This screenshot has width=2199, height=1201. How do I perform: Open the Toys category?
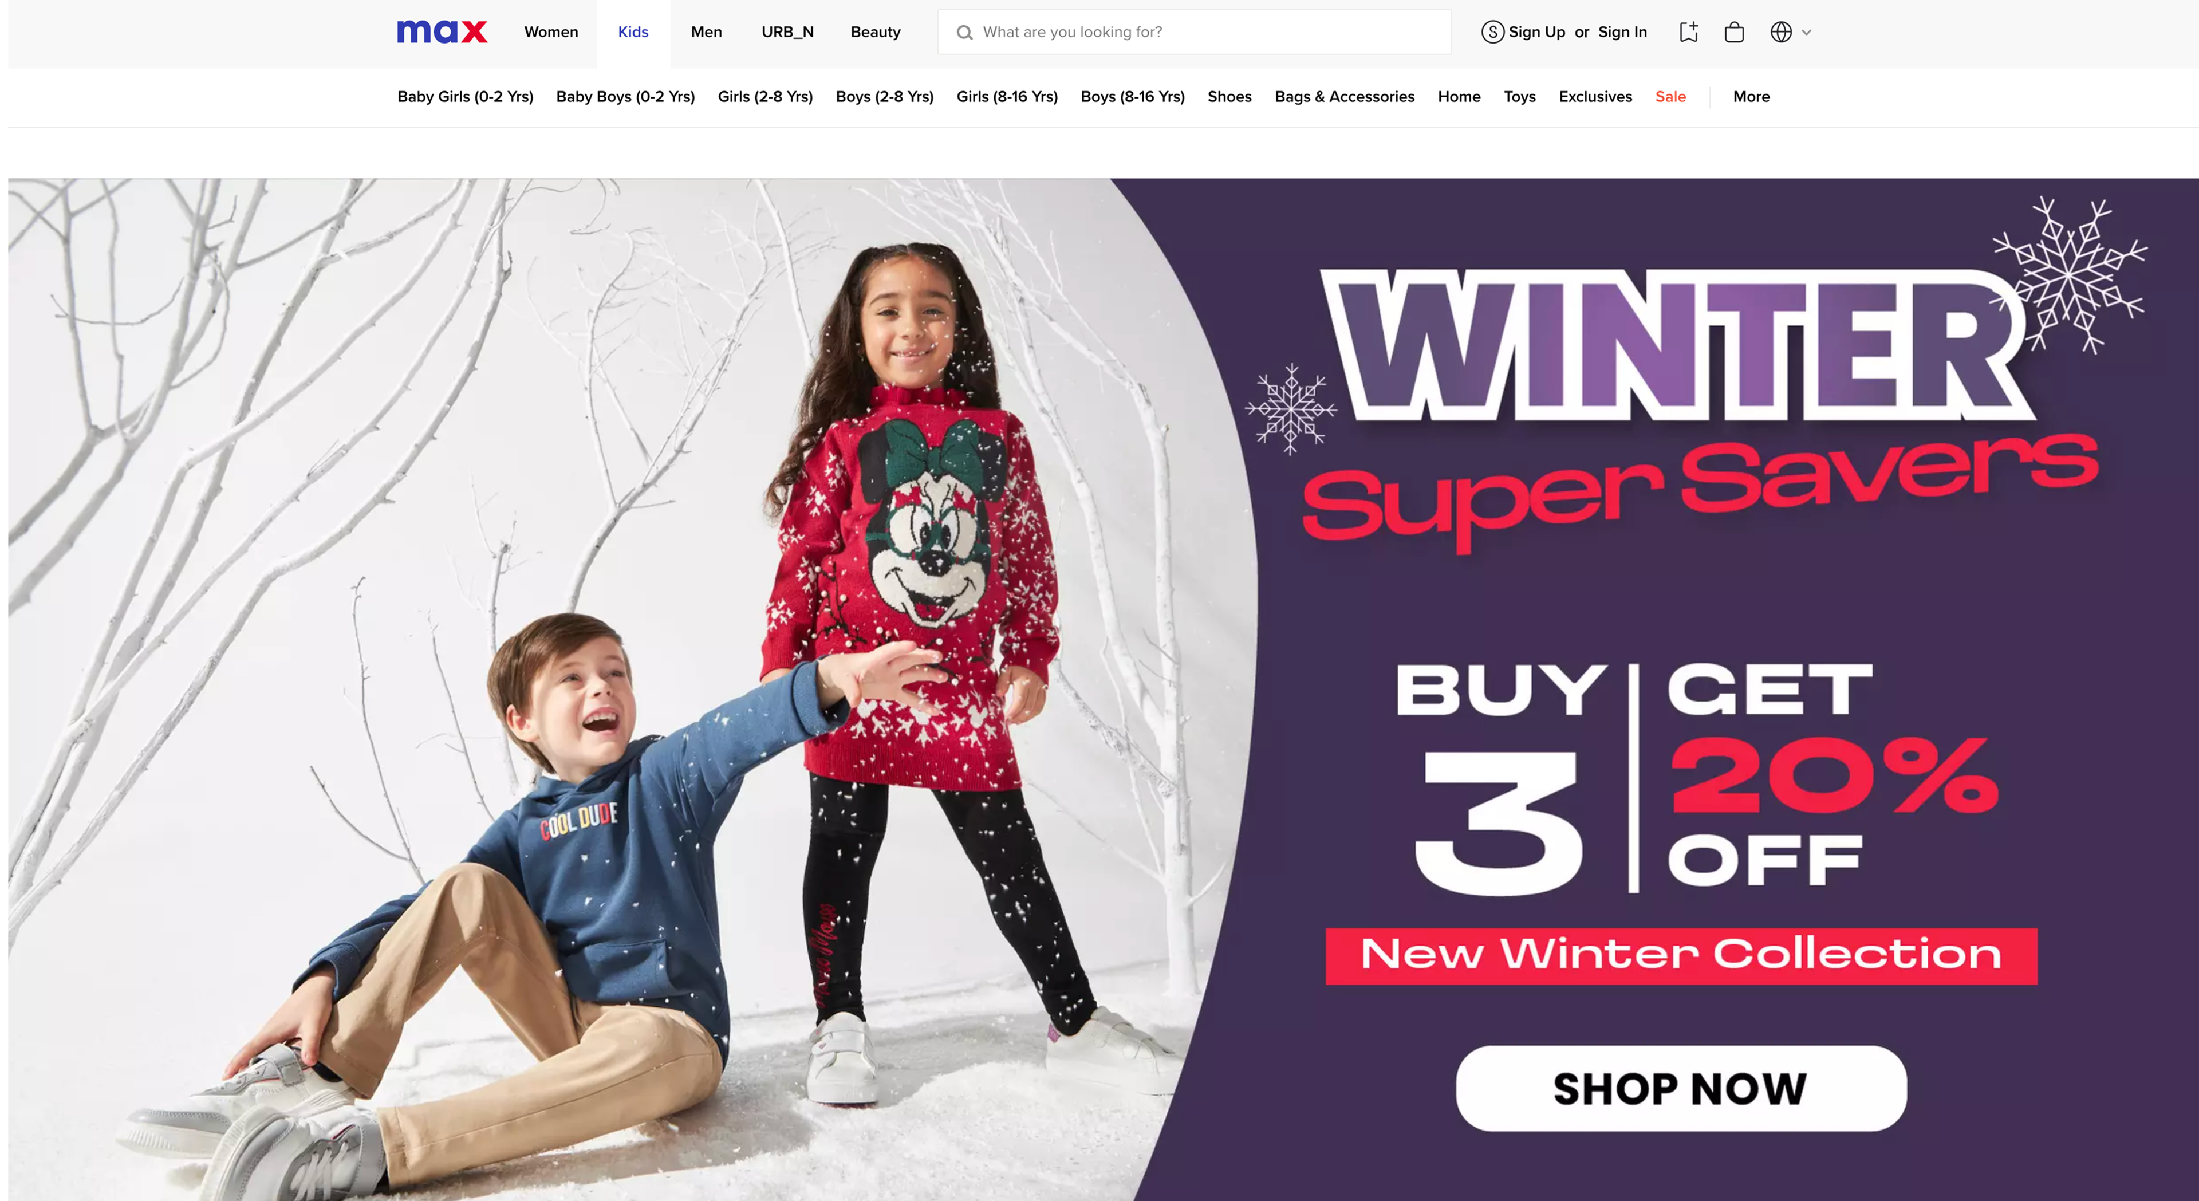coord(1519,96)
